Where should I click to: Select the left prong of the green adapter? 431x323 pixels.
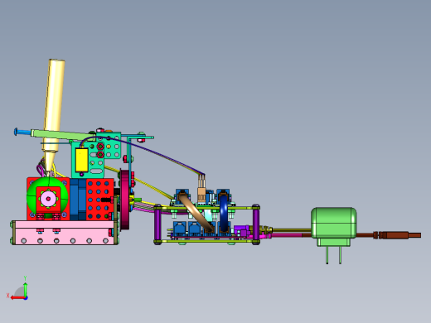click(327, 255)
